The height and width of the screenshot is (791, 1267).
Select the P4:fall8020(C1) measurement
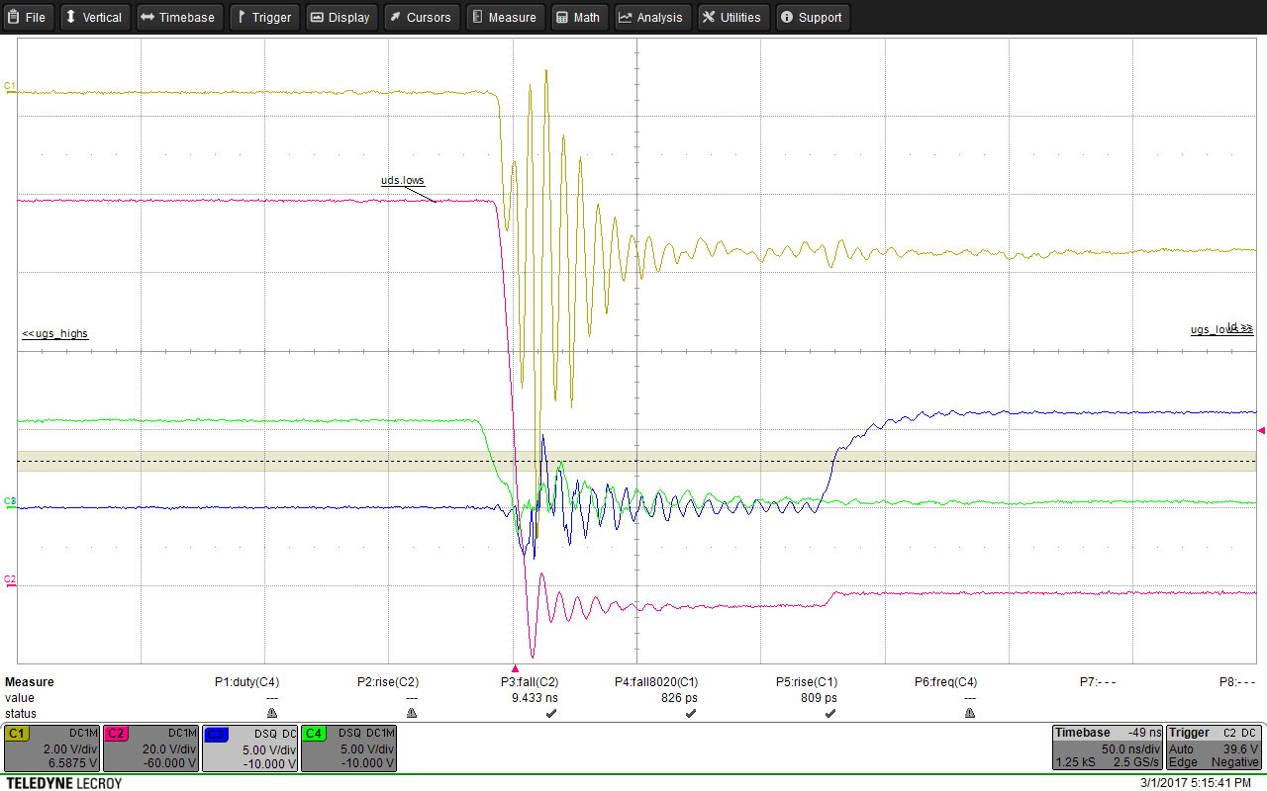(656, 682)
